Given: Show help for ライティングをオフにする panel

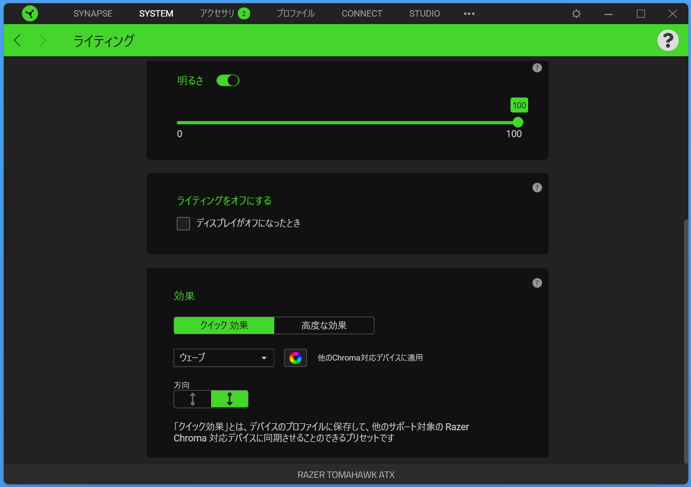Looking at the screenshot, I should tap(537, 188).
